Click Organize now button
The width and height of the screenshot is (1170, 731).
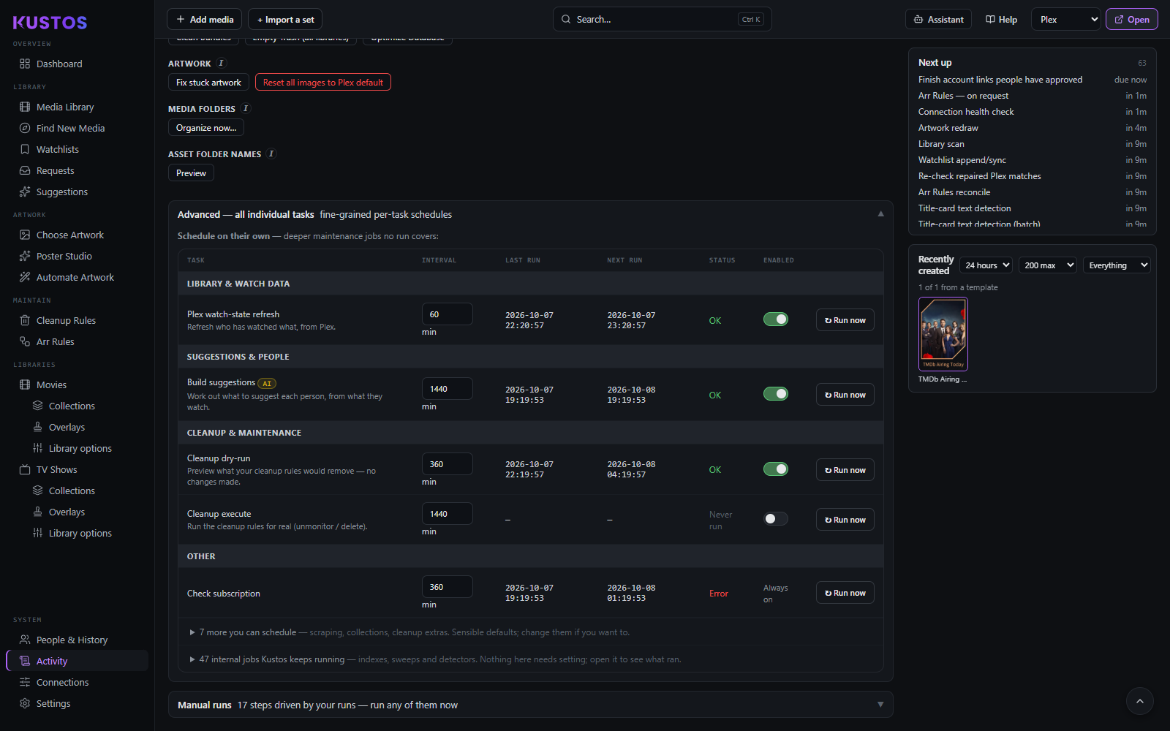pos(206,127)
